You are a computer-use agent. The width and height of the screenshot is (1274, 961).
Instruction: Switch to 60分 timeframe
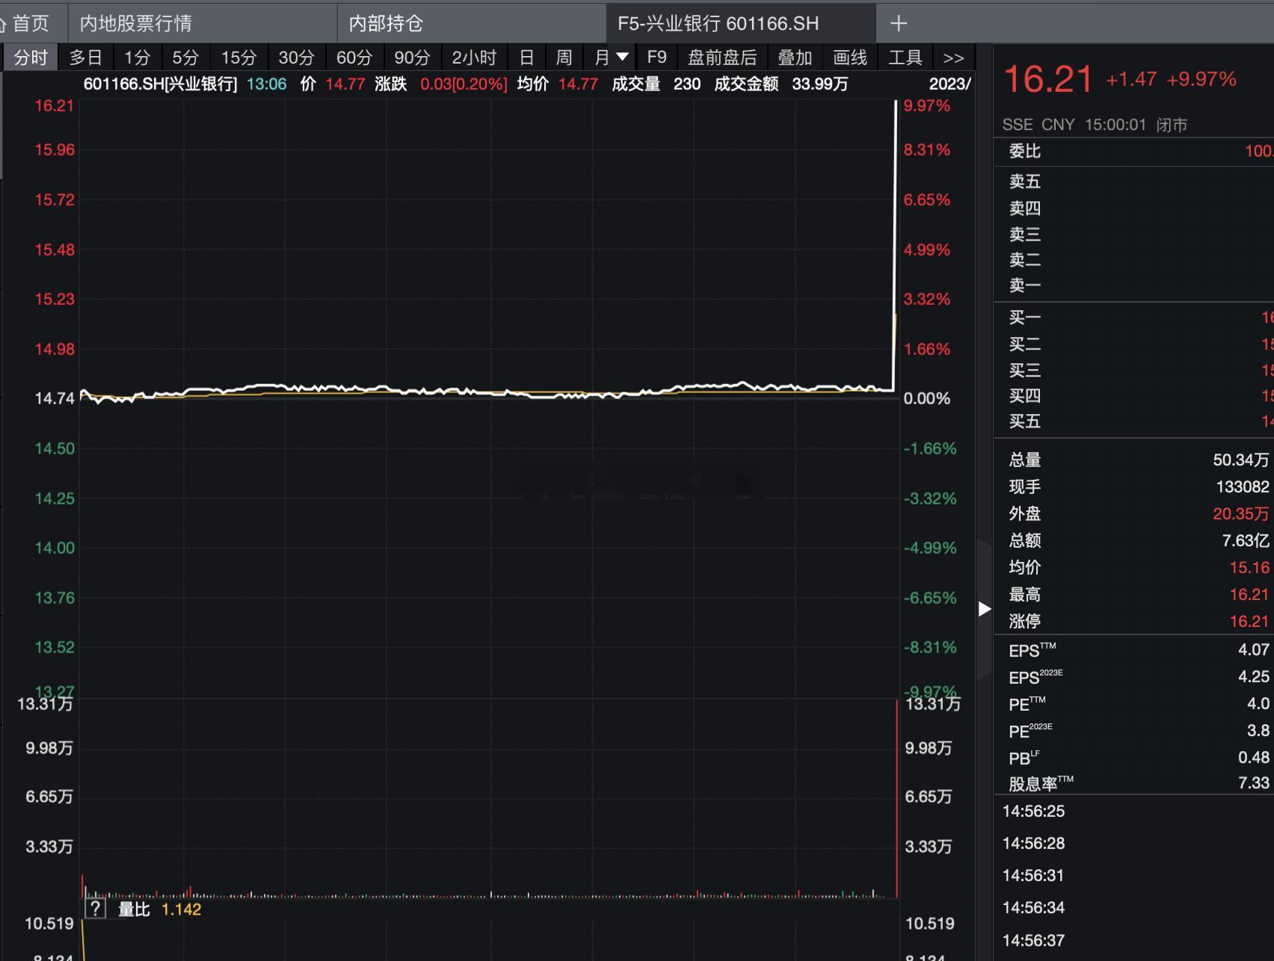point(354,58)
